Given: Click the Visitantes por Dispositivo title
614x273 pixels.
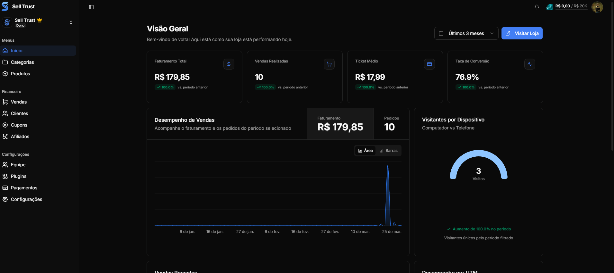Looking at the screenshot, I should pos(453,120).
